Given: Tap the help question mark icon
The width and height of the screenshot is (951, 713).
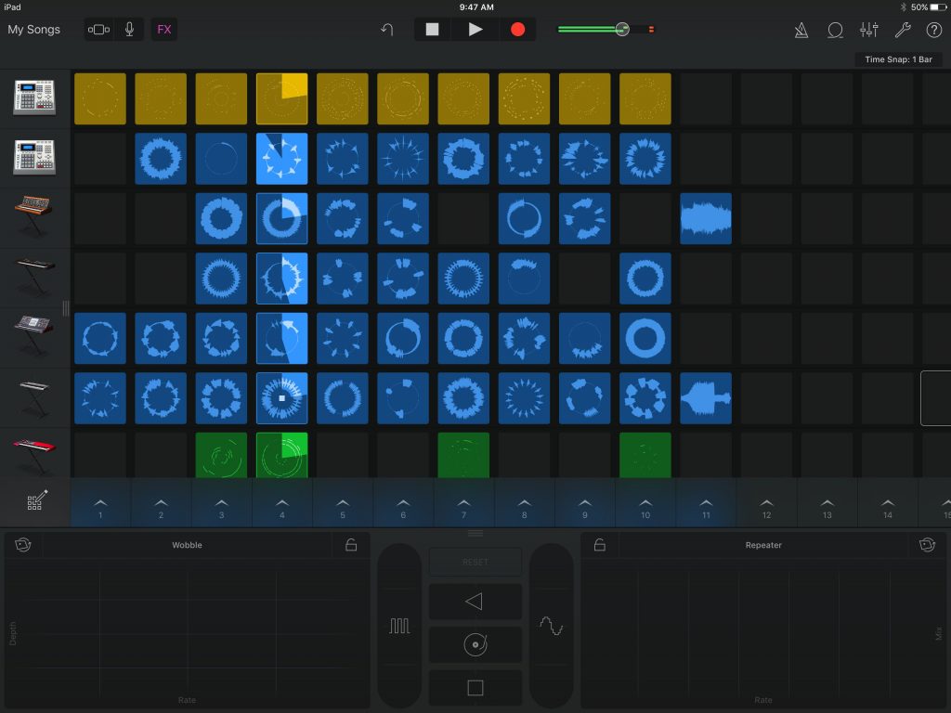Looking at the screenshot, I should click(x=932, y=30).
